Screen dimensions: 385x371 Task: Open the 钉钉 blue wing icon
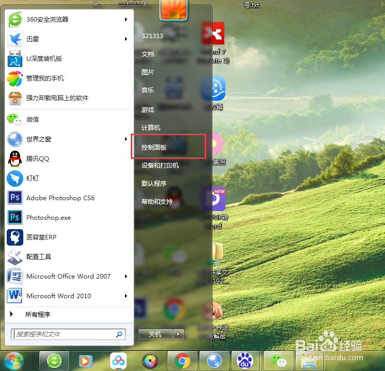tap(15, 178)
